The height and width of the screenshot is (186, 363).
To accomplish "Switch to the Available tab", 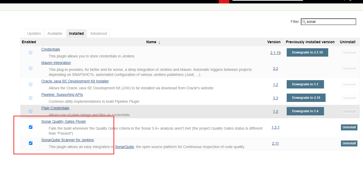I will point(54,33).
